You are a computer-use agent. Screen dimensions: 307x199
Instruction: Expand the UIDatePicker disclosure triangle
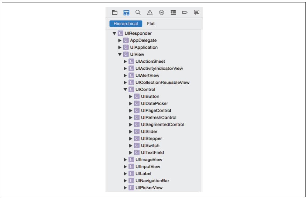point(131,104)
